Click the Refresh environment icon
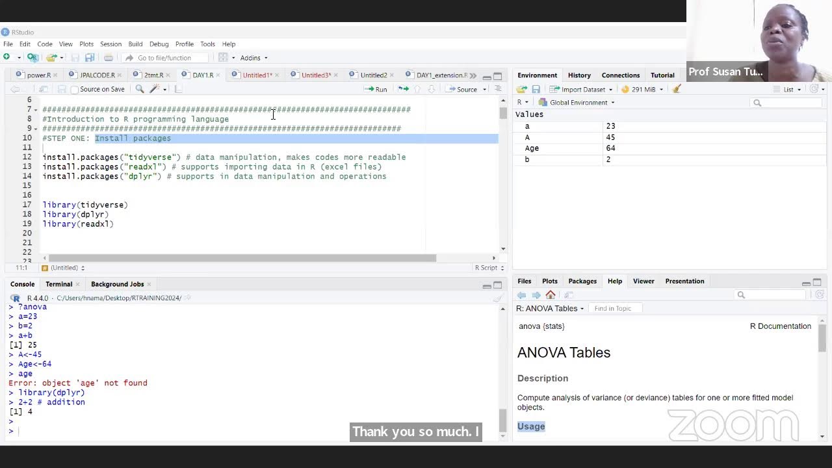The image size is (832, 468). pyautogui.click(x=814, y=89)
